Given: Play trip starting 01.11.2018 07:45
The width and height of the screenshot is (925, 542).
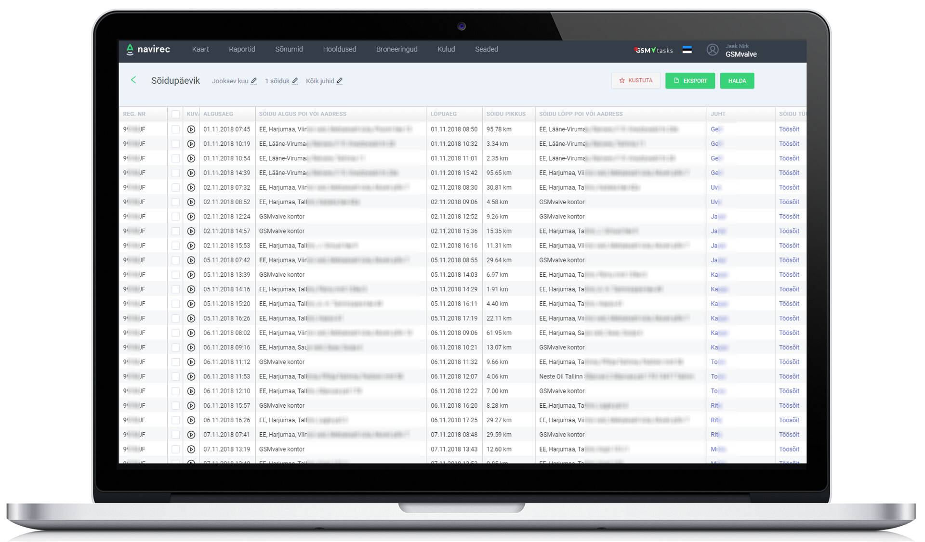Looking at the screenshot, I should pyautogui.click(x=191, y=129).
